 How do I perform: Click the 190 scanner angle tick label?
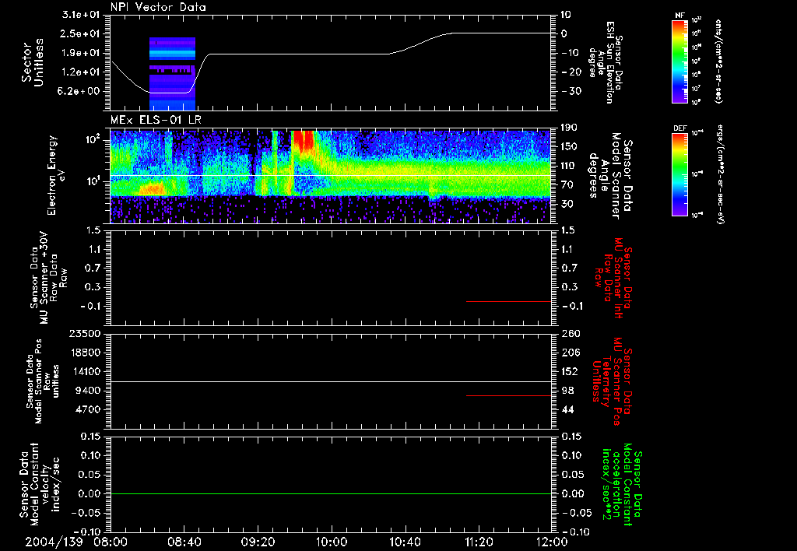(569, 128)
